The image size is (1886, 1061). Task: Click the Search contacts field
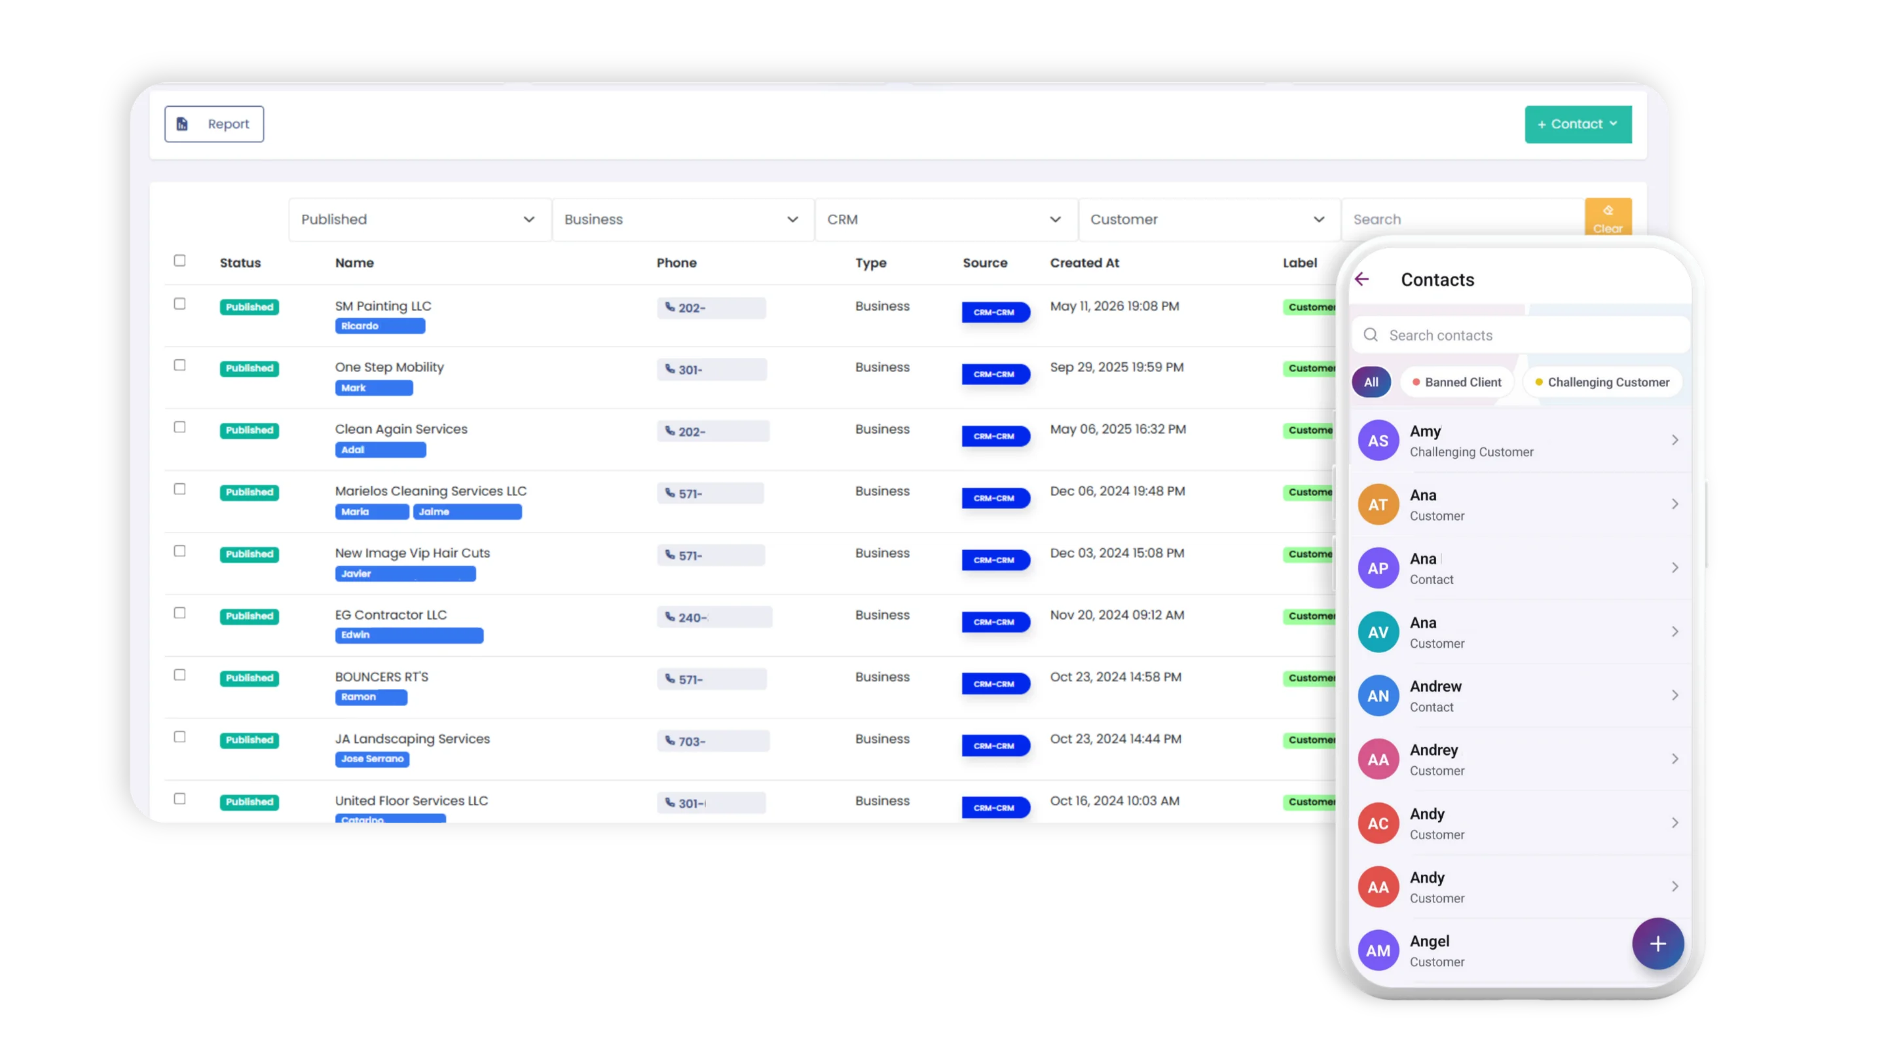1520,335
